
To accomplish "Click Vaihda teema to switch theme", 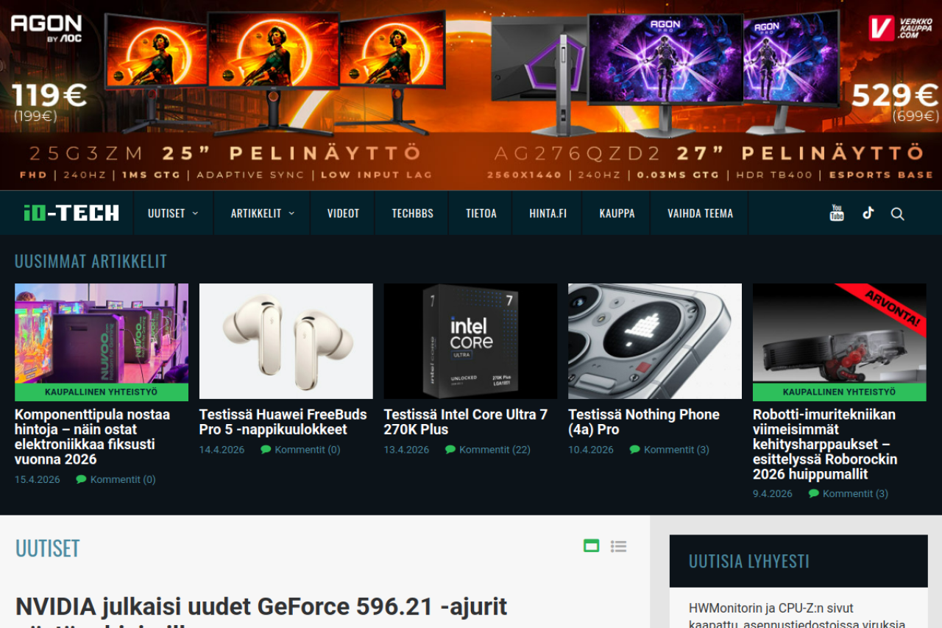I will 700,214.
